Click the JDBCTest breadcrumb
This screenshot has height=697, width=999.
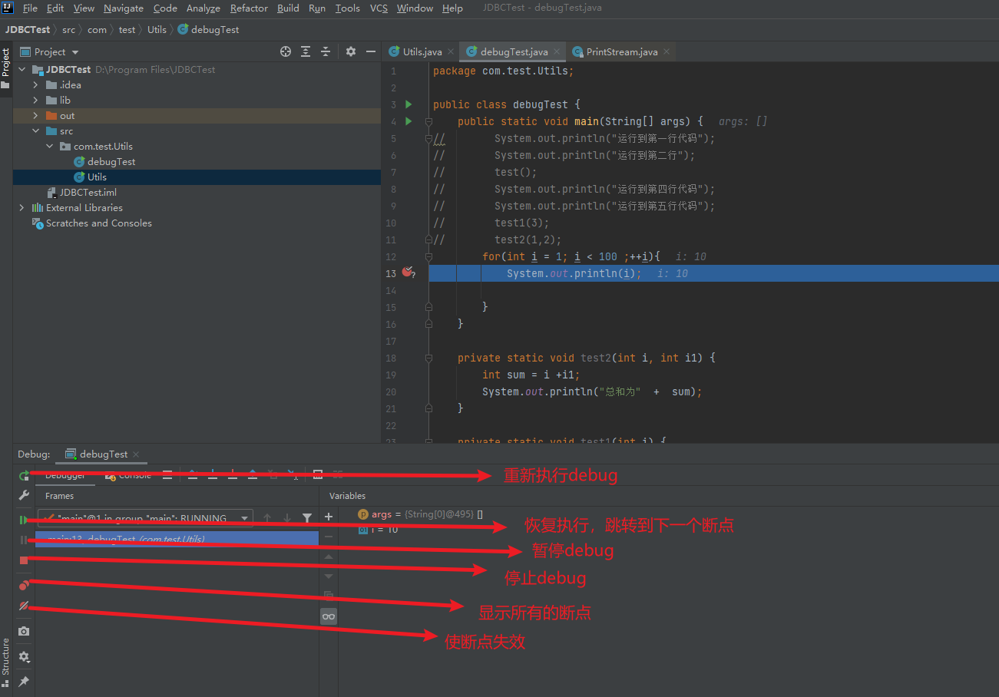[x=28, y=29]
